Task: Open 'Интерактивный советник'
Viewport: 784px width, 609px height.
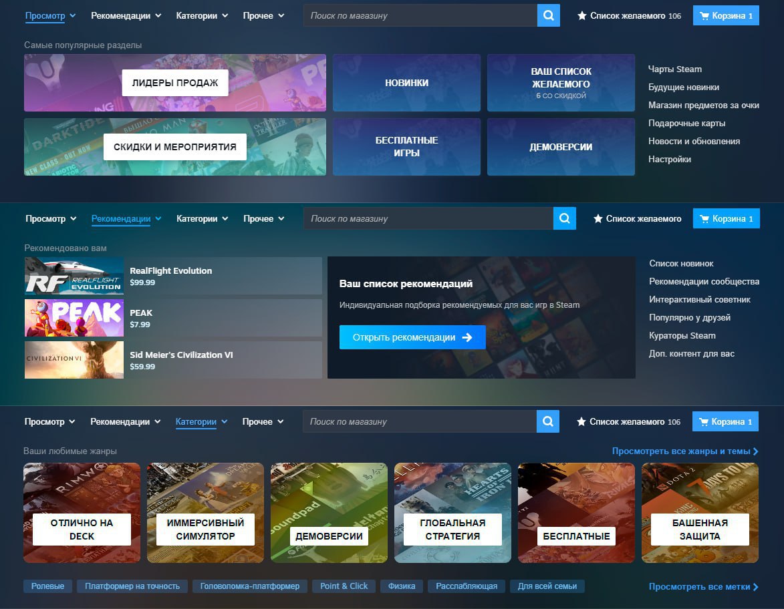Action: pyautogui.click(x=700, y=299)
